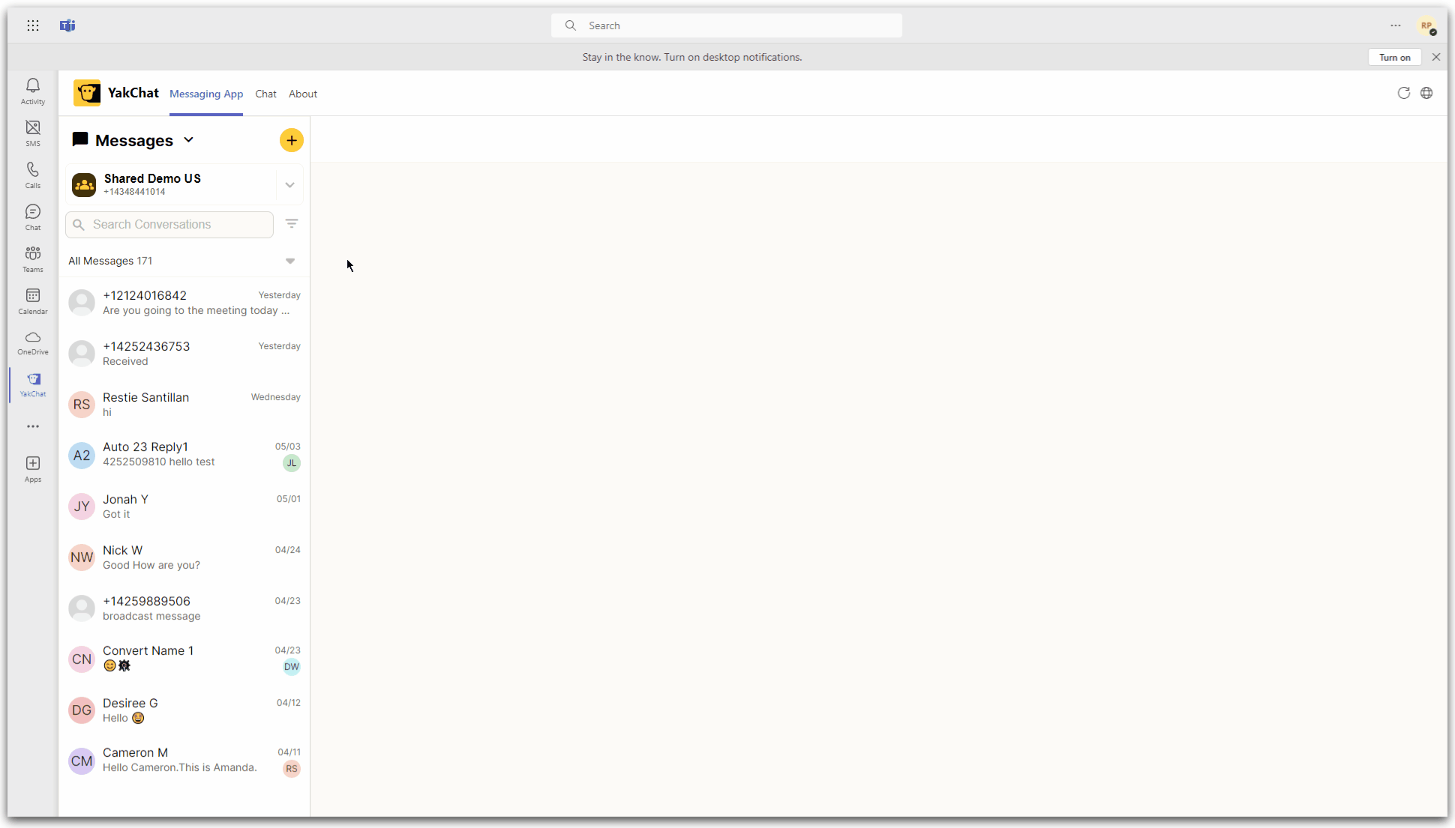The height and width of the screenshot is (828, 1455).
Task: Open the Cameron M conversation
Action: point(184,761)
